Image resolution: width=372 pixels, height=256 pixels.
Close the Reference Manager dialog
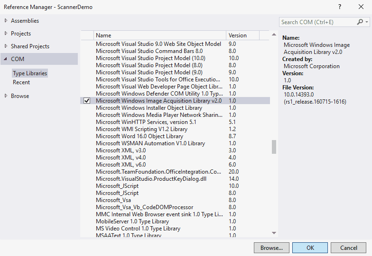click(361, 7)
